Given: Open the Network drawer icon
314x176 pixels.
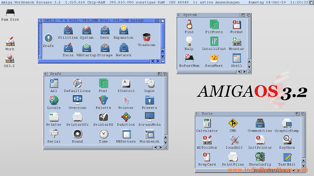Looking at the screenshot, I should tap(124, 48).
